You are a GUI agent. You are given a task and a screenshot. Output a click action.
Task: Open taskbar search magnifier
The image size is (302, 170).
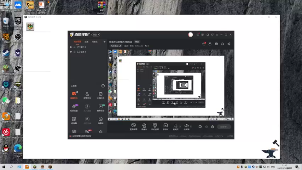pos(11,167)
